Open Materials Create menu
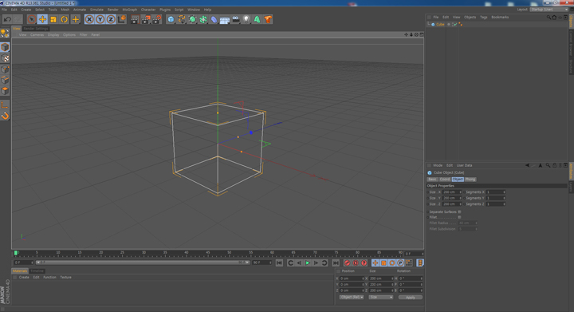This screenshot has height=312, width=574. coord(24,277)
